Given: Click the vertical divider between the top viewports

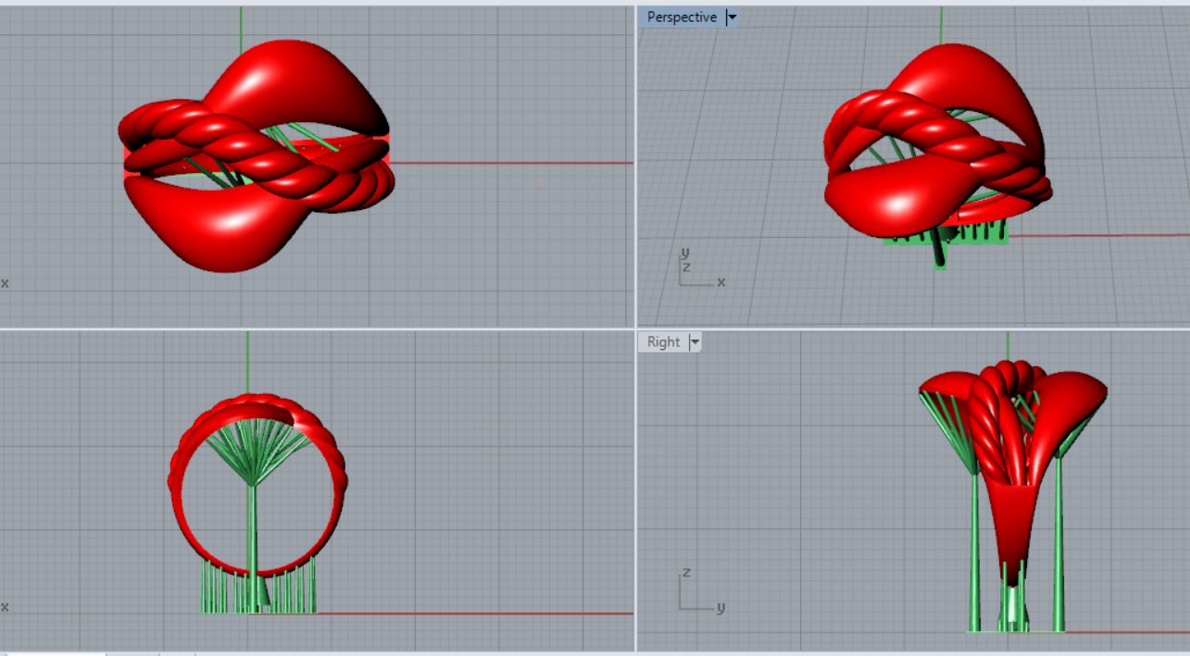Looking at the screenshot, I should [636, 167].
